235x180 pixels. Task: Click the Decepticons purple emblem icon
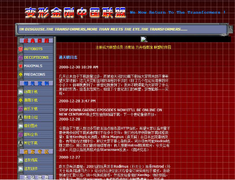point(20,57)
